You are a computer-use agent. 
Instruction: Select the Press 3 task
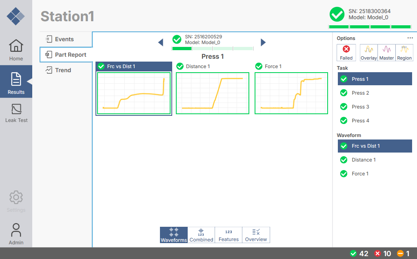375,106
